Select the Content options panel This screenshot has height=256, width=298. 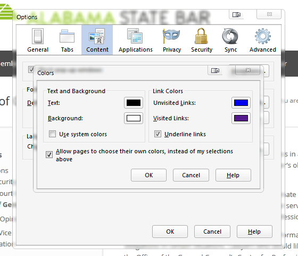tap(97, 40)
